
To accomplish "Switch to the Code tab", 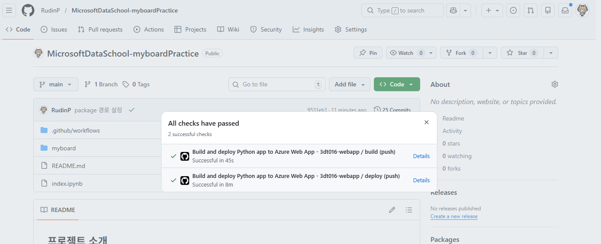I will click(x=18, y=29).
